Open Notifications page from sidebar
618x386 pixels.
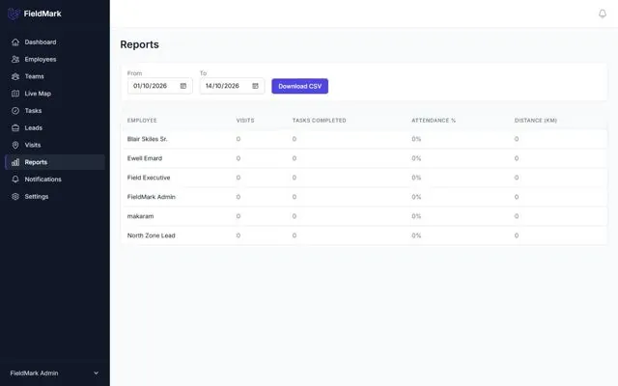click(55, 179)
